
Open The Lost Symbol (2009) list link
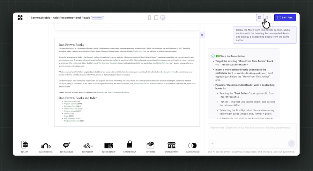pos(70,111)
